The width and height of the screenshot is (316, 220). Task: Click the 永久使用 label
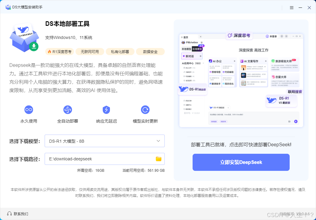[29, 121]
